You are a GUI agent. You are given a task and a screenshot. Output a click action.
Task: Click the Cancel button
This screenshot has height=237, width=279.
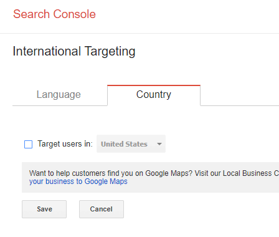(102, 209)
